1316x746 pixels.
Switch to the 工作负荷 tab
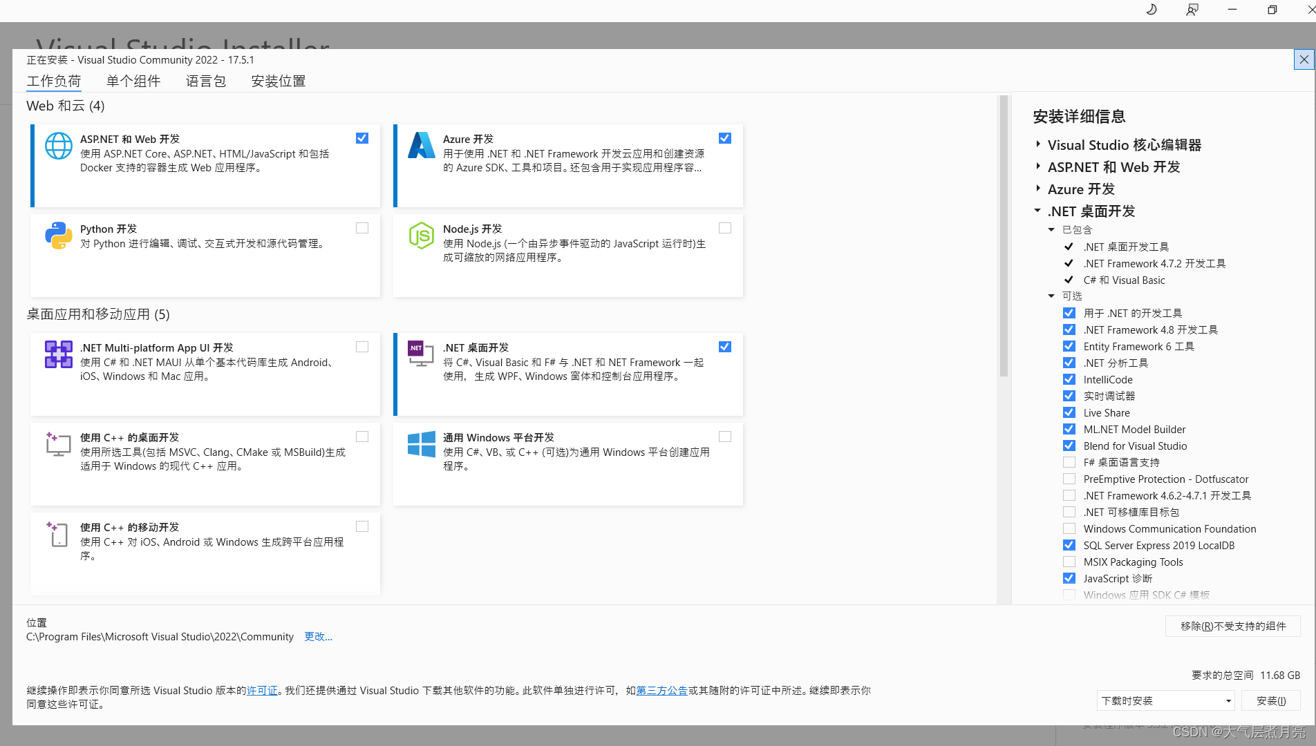coord(54,81)
